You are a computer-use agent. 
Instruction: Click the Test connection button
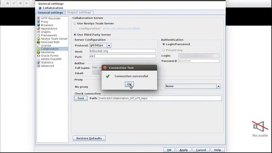[81, 98]
